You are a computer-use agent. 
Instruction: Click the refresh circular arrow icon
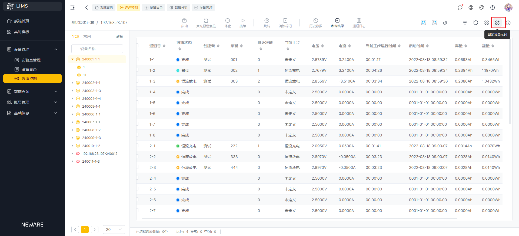coord(476,23)
